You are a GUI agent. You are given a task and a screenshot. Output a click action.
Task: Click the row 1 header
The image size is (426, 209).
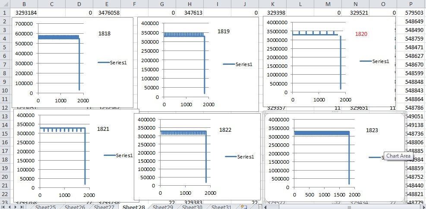click(x=5, y=13)
